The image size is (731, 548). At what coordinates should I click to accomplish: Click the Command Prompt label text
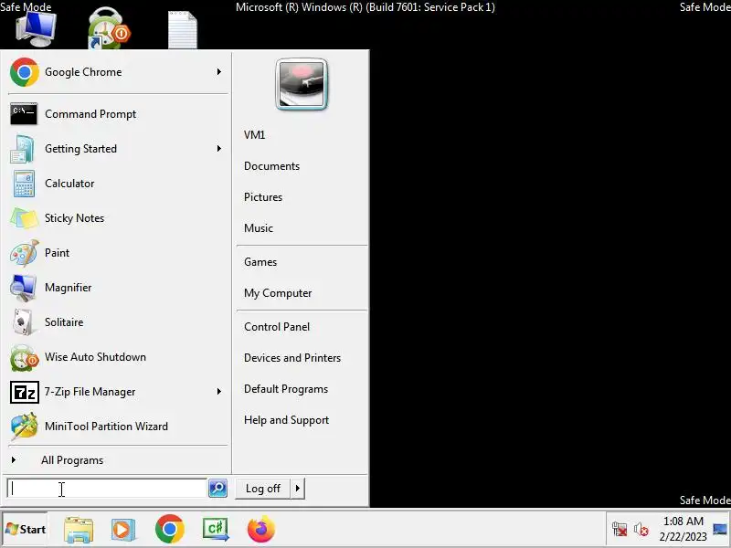(90, 114)
